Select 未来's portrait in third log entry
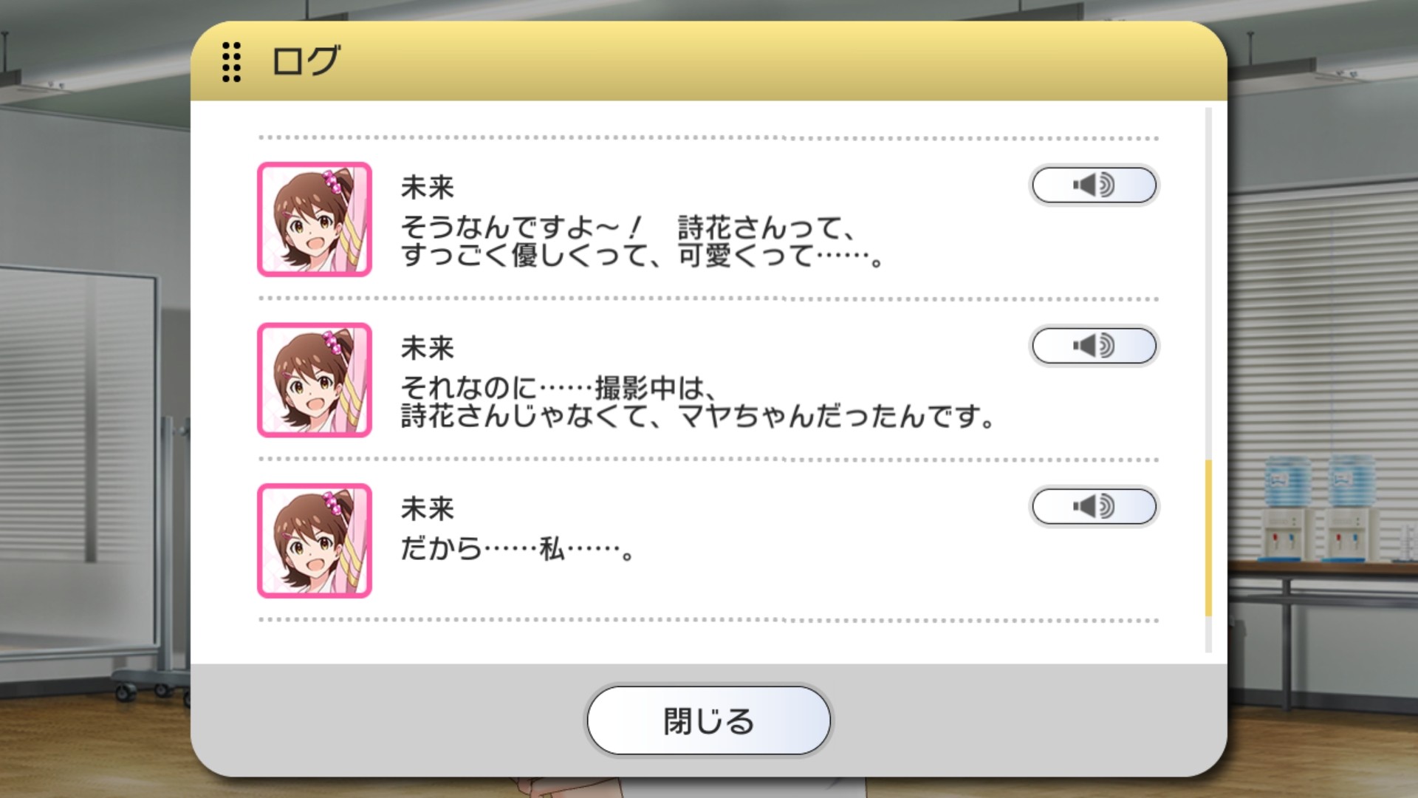 315,541
